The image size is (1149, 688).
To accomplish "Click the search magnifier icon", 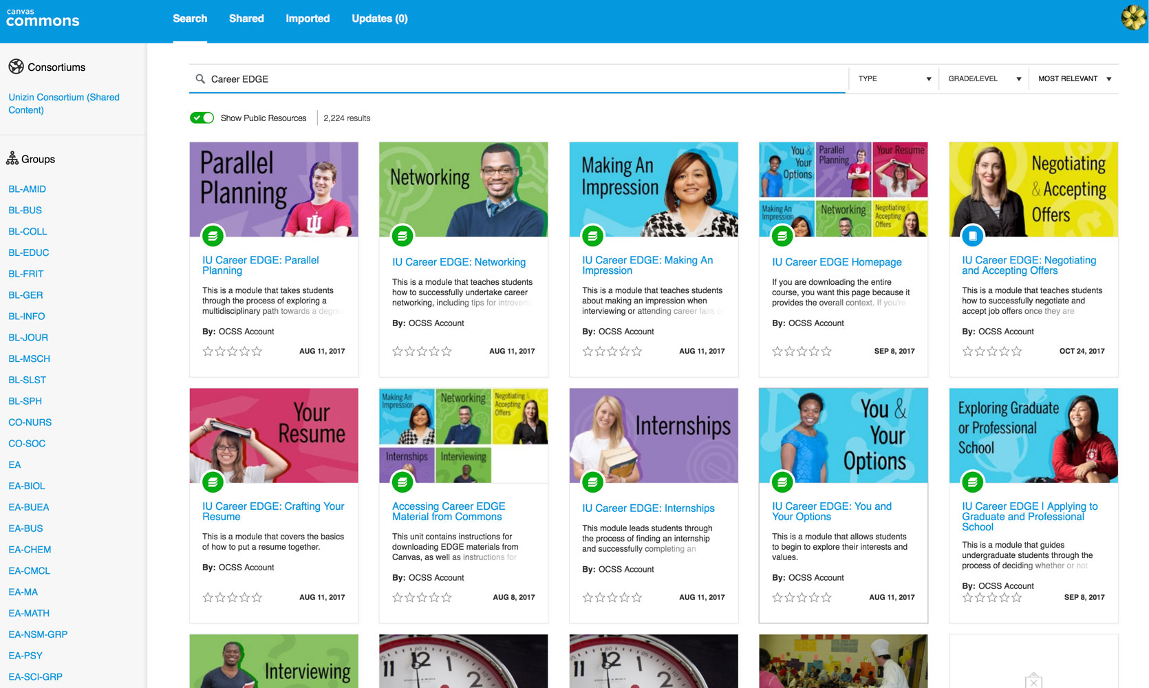I will 200,79.
